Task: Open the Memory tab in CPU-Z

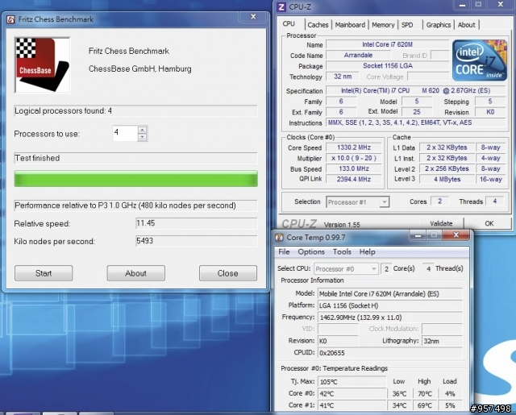Action: point(383,25)
